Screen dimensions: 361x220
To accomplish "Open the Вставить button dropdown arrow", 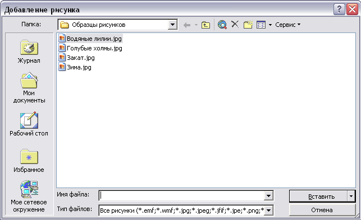I will coord(351,196).
